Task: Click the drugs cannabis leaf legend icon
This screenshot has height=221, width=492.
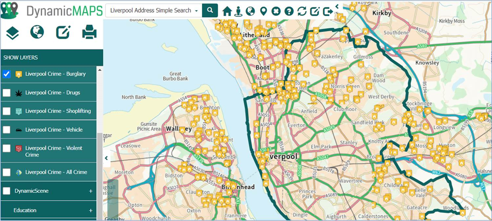Action: (18, 93)
